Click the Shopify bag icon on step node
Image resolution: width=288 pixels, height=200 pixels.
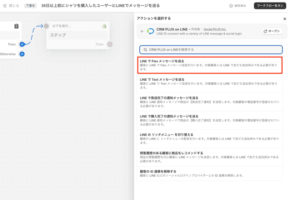coord(104,26)
